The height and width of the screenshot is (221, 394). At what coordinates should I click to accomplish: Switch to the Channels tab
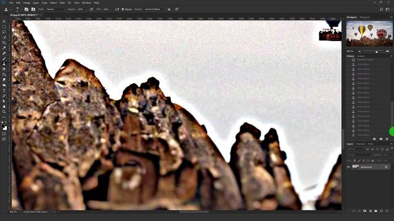360,144
